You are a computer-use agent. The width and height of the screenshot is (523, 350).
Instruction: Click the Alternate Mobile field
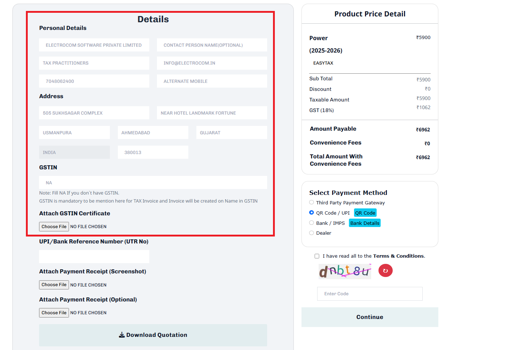[x=212, y=81]
